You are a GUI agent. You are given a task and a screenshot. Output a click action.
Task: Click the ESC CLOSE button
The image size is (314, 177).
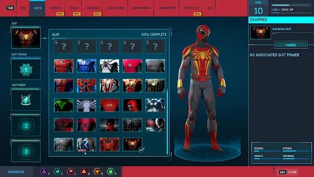(288, 172)
